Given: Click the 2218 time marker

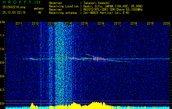Looking at the screenshot, I should click(134, 23).
